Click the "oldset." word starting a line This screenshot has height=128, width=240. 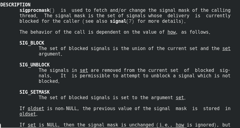[x=28, y=114]
